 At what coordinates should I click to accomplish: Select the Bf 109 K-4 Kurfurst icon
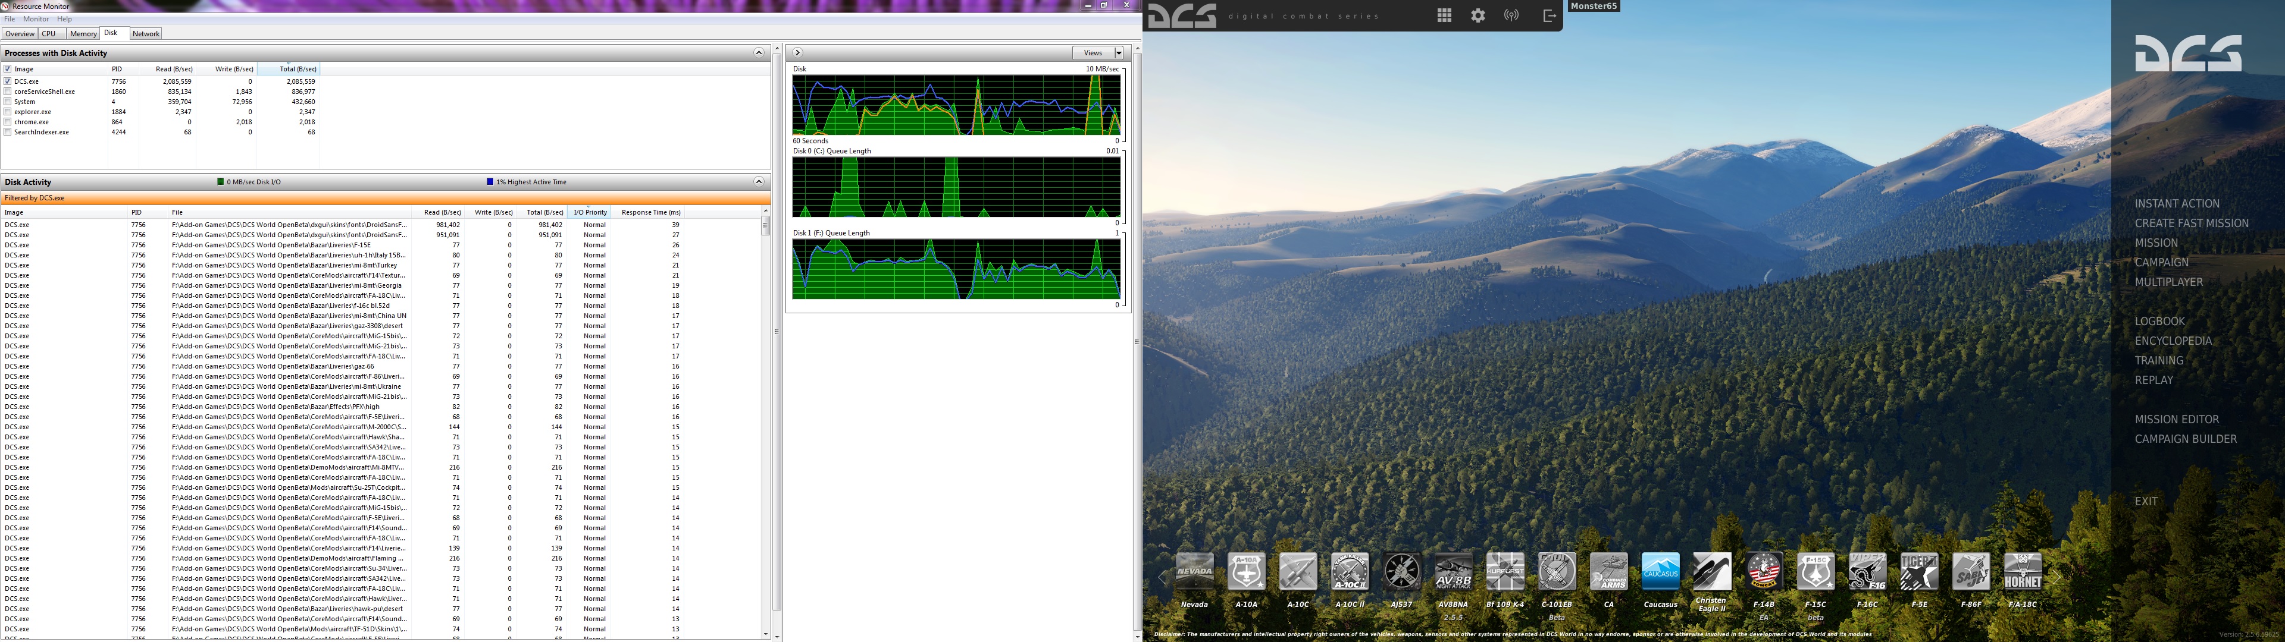point(1505,572)
